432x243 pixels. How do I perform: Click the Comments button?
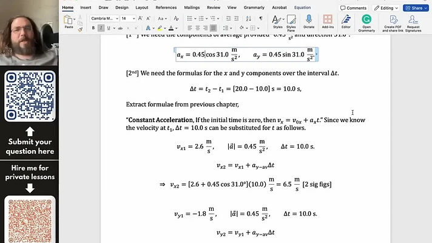tap(353, 8)
